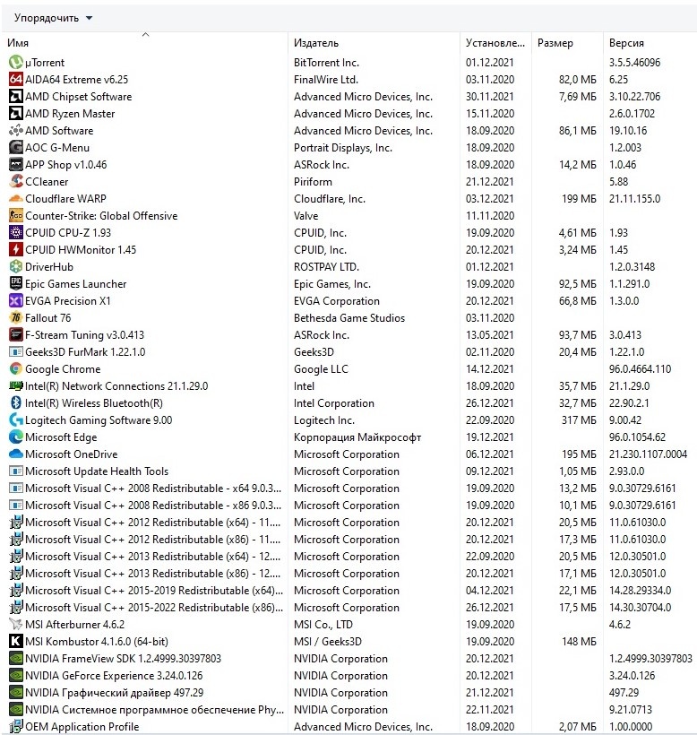Select Microsoft Visual C++ 2013 (x86) entry
The image size is (697, 735).
pos(349,574)
